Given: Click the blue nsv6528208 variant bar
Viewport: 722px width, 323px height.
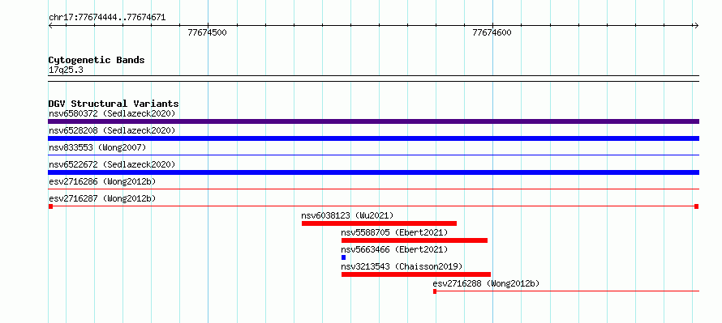Looking at the screenshot, I should click(373, 138).
